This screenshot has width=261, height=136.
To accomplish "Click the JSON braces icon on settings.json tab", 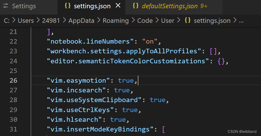I will coord(68,6).
